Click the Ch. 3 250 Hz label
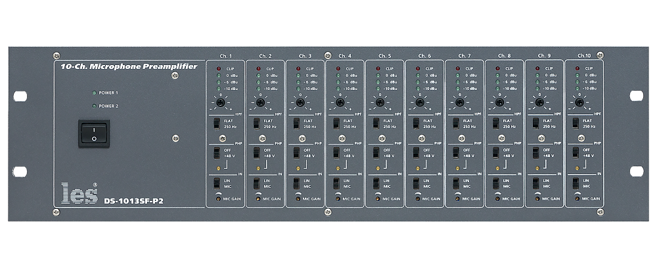Screen dimensions: 657x268 [x=310, y=127]
